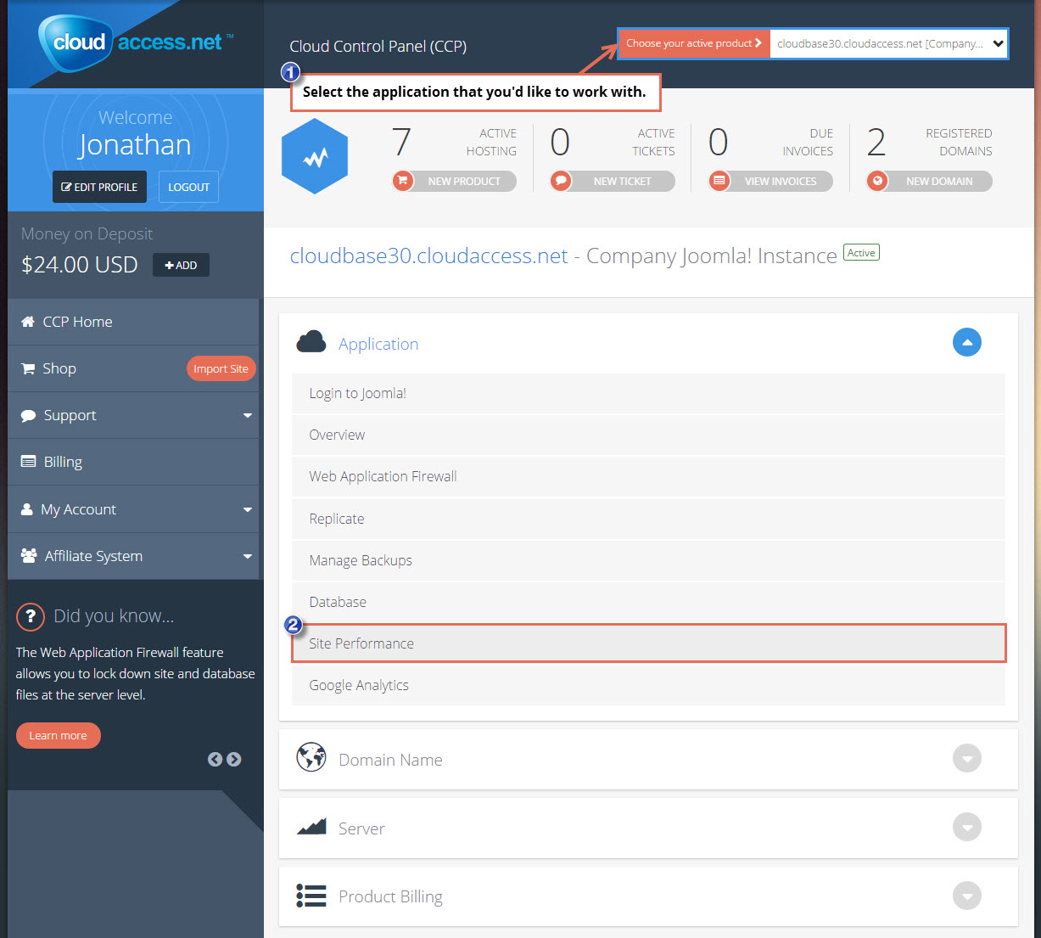Click the green Active status badge

[861, 252]
